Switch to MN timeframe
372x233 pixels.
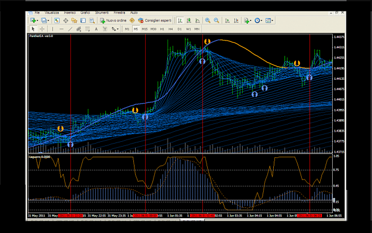point(197,29)
